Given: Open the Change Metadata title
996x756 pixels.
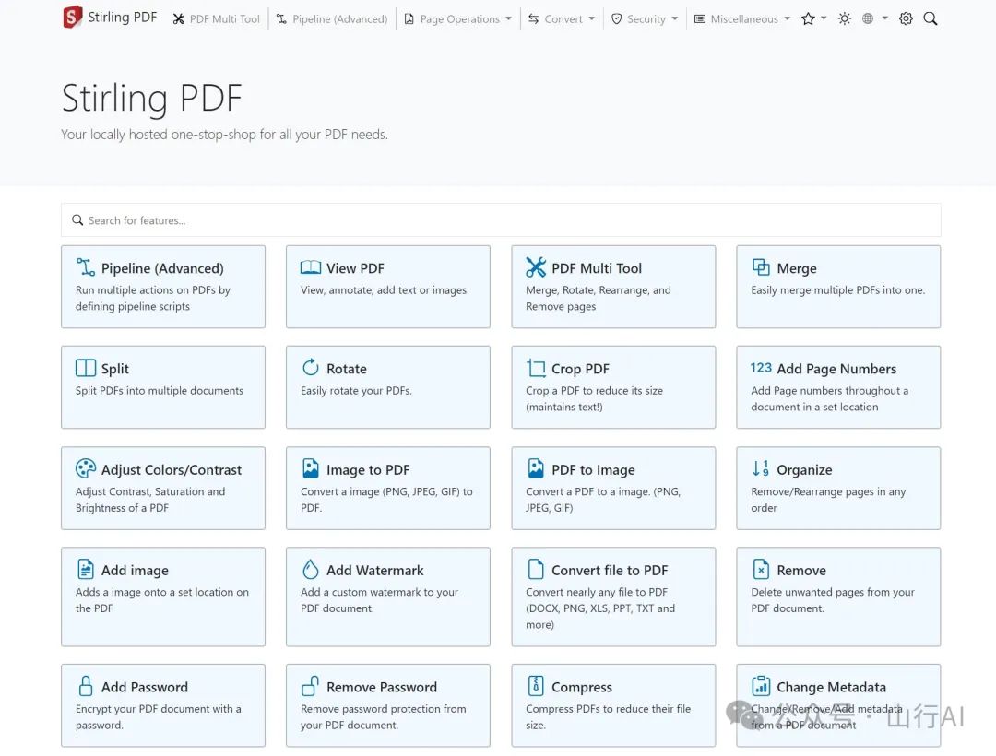Looking at the screenshot, I should tap(831, 687).
